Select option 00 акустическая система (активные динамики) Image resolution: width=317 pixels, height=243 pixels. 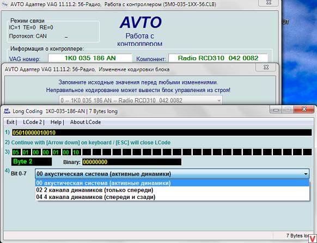click(x=172, y=183)
